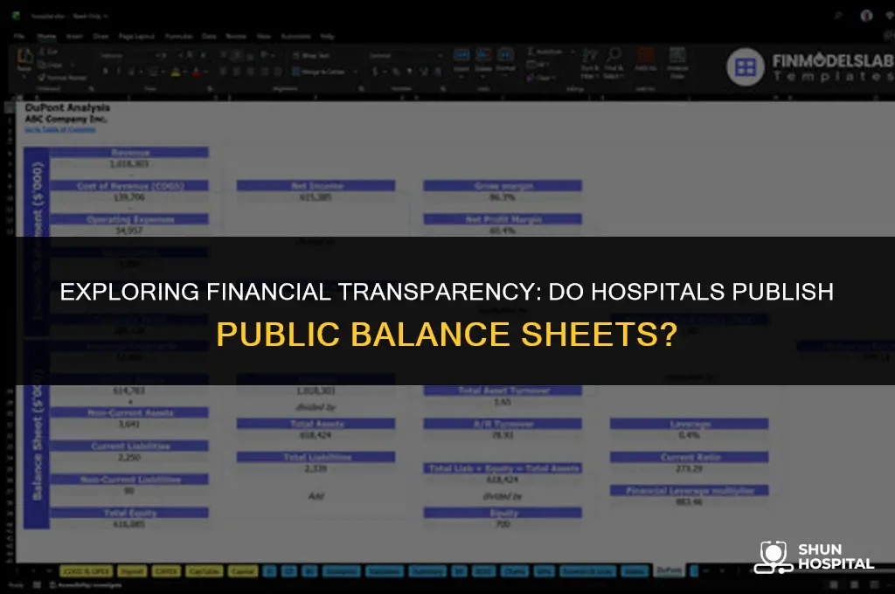Select the Financial Leverage multiplier header
The image size is (895, 594).
tap(689, 490)
